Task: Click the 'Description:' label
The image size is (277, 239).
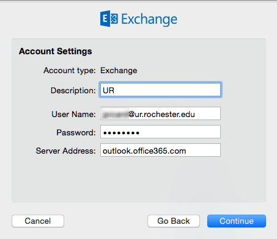Action: pos(73,90)
